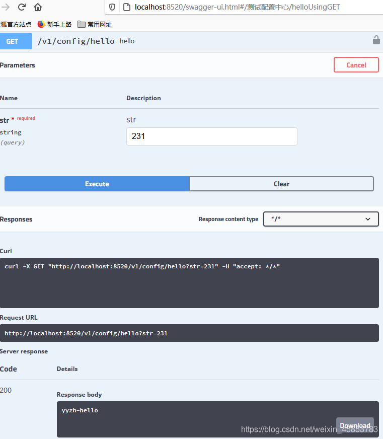Open the 狐官方站点 bookmark
The height and width of the screenshot is (439, 383).
tap(16, 25)
